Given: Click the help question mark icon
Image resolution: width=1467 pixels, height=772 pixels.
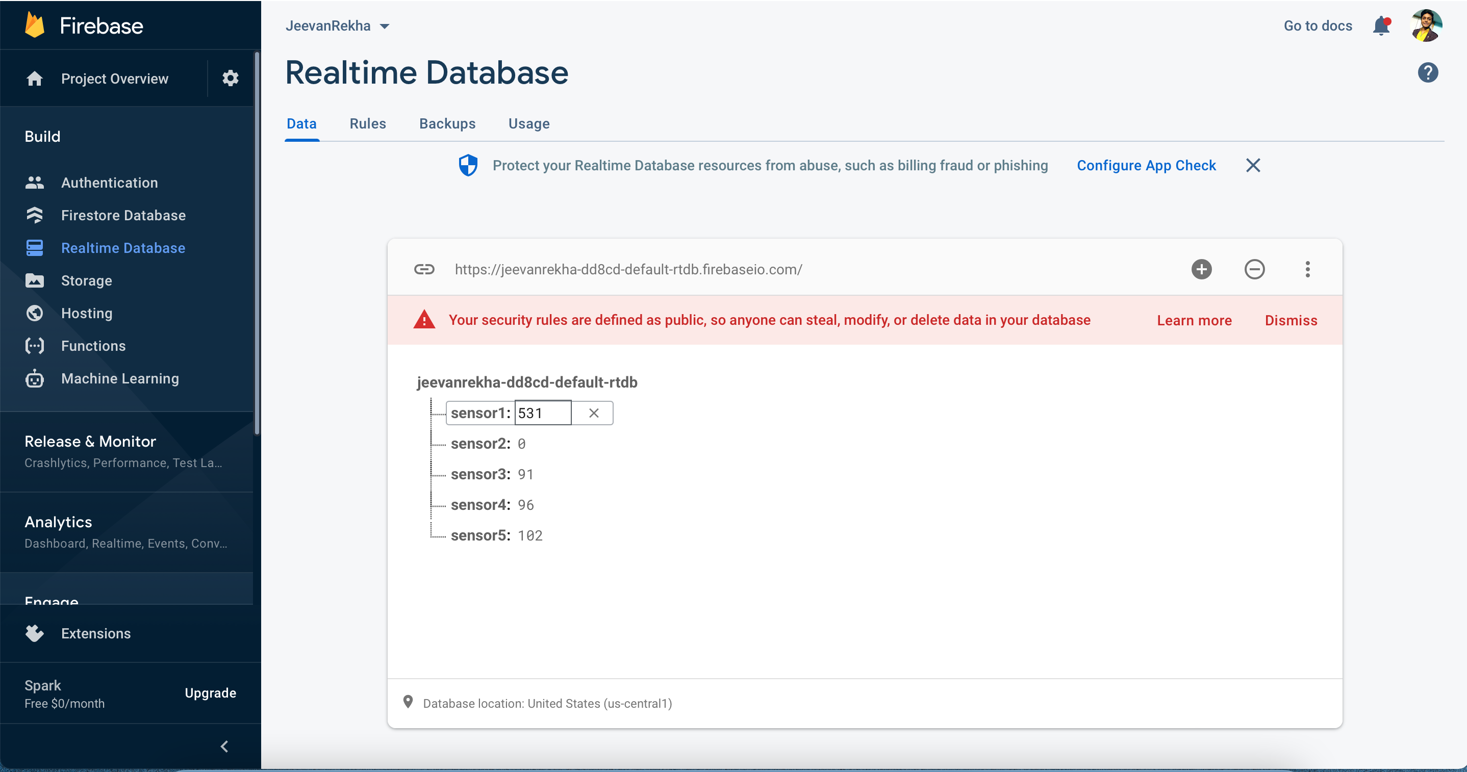Looking at the screenshot, I should (1427, 73).
